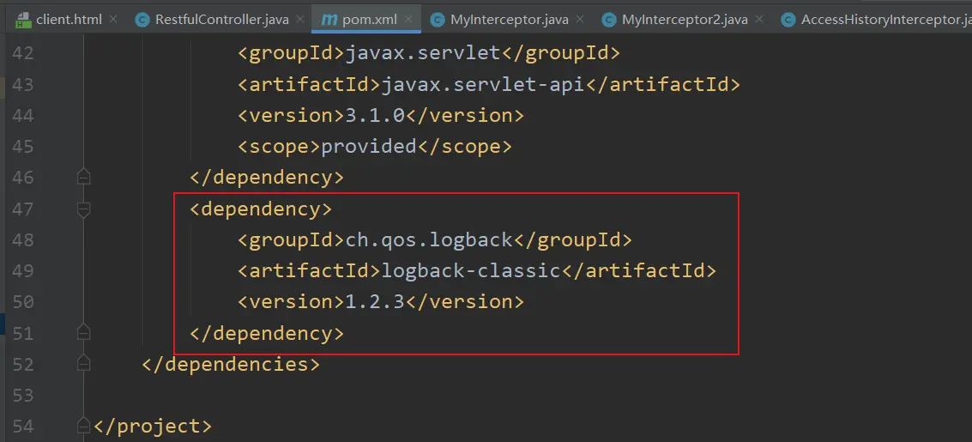Click line number 44 in the gutter
Image resolution: width=972 pixels, height=442 pixels.
click(x=22, y=115)
